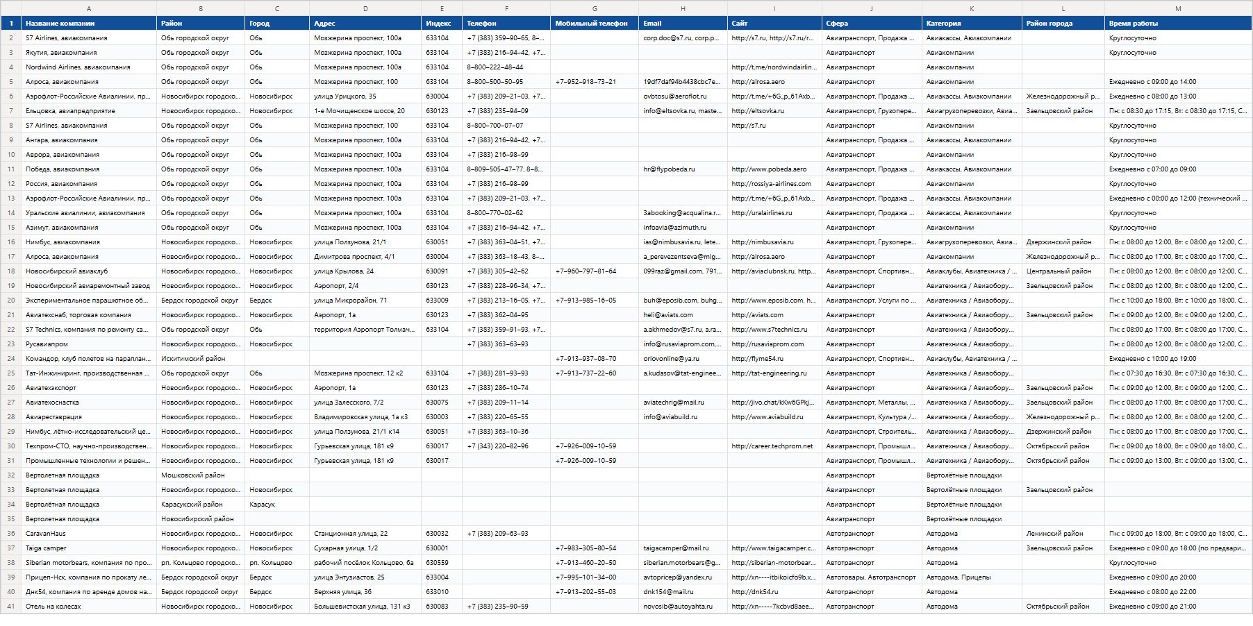Select column A header letter
Screen dimensions: 1253x626
pyautogui.click(x=89, y=8)
